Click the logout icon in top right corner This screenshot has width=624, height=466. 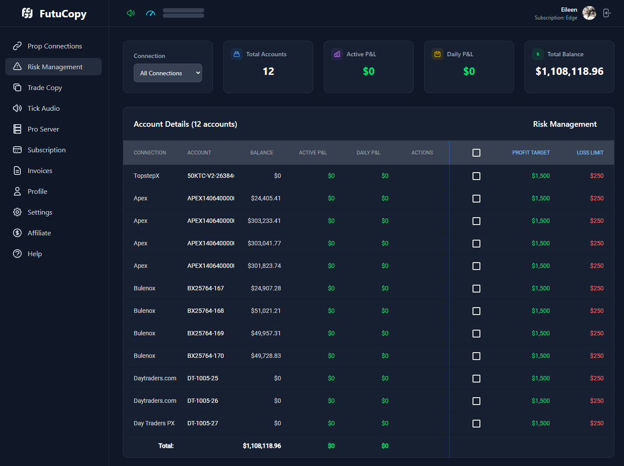(x=607, y=13)
